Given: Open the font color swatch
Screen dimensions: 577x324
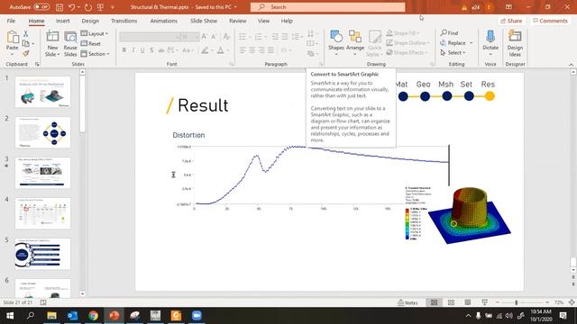Looking at the screenshot, I should point(220,50).
